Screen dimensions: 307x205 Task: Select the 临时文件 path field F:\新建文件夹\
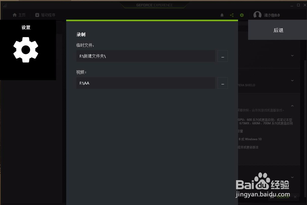click(x=146, y=56)
